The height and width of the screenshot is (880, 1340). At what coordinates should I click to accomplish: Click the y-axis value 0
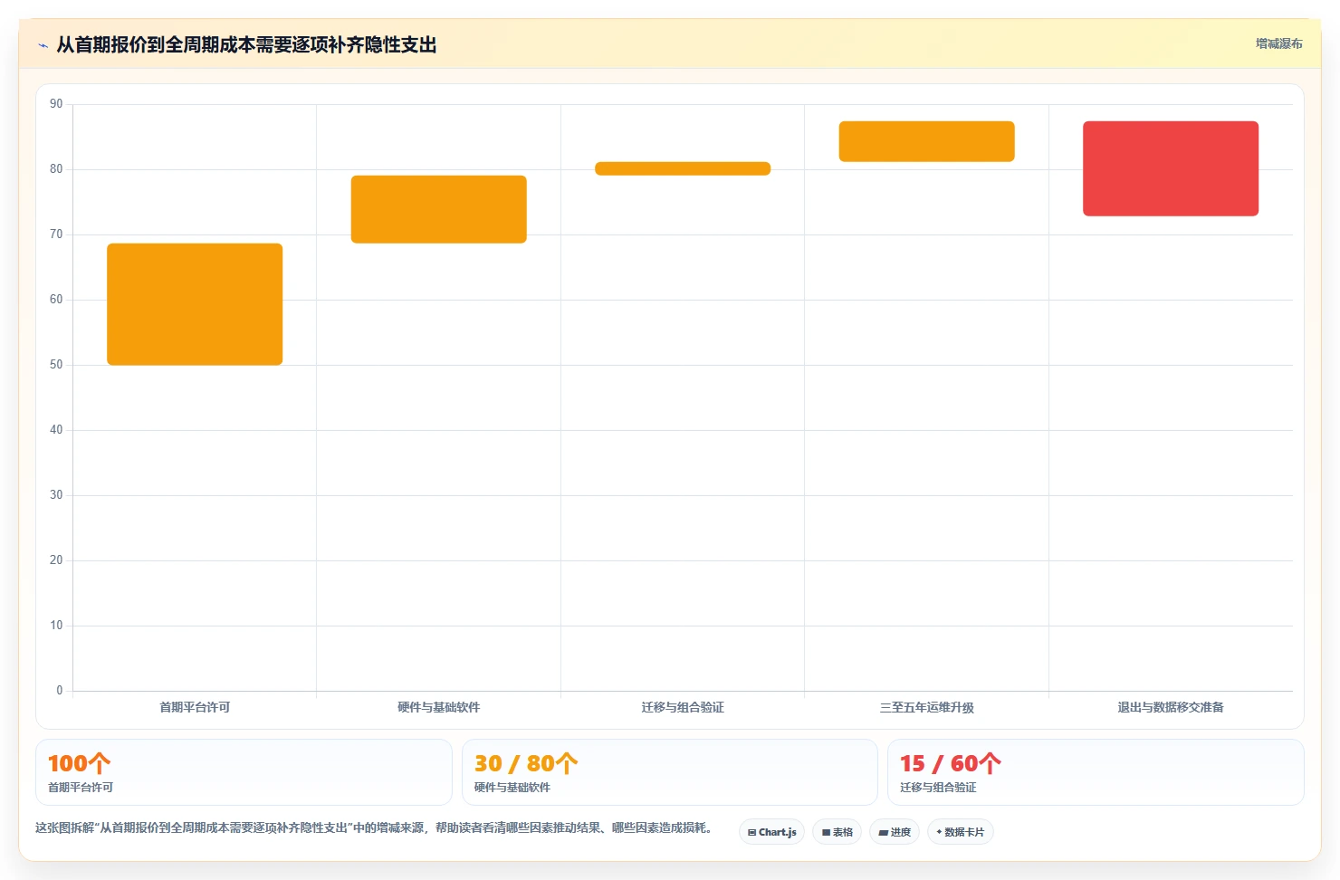(x=60, y=691)
